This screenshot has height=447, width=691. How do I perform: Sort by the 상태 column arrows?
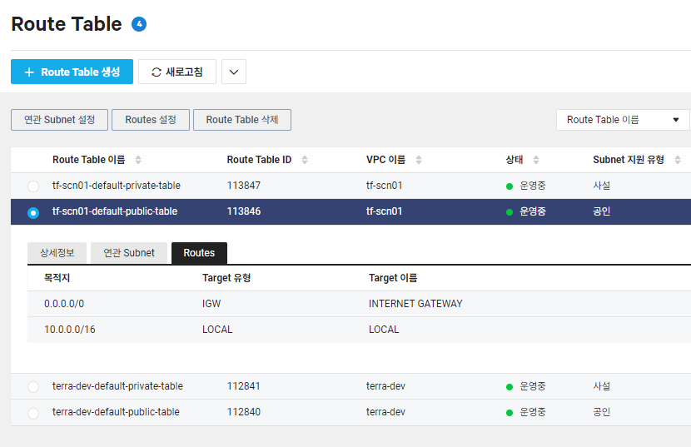[x=536, y=160]
